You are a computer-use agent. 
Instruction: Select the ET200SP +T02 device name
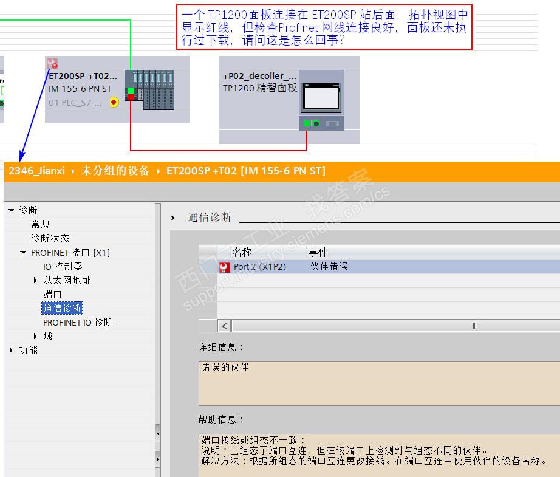point(83,76)
